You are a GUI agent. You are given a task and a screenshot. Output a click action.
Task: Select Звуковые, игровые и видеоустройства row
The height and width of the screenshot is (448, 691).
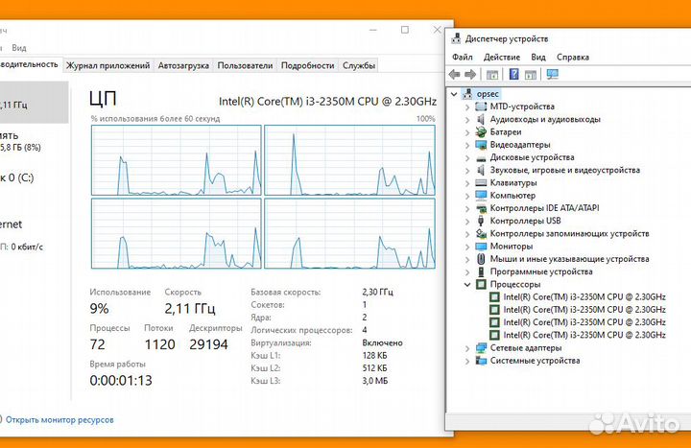coord(565,170)
